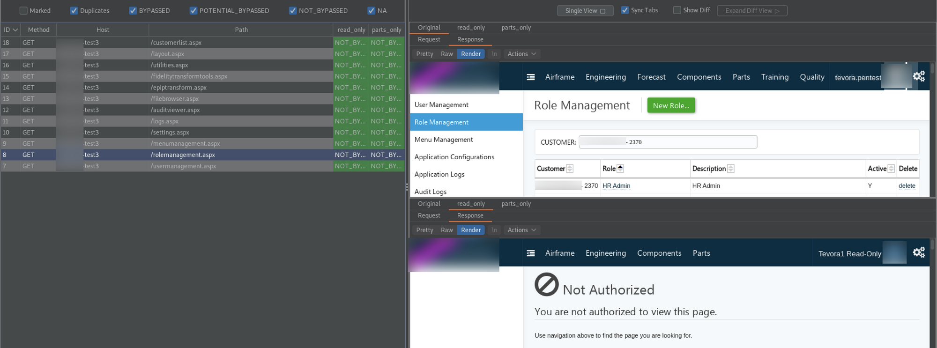The width and height of the screenshot is (937, 348).
Task: Open the Actions dropdown in upper response panel
Action: 521,54
